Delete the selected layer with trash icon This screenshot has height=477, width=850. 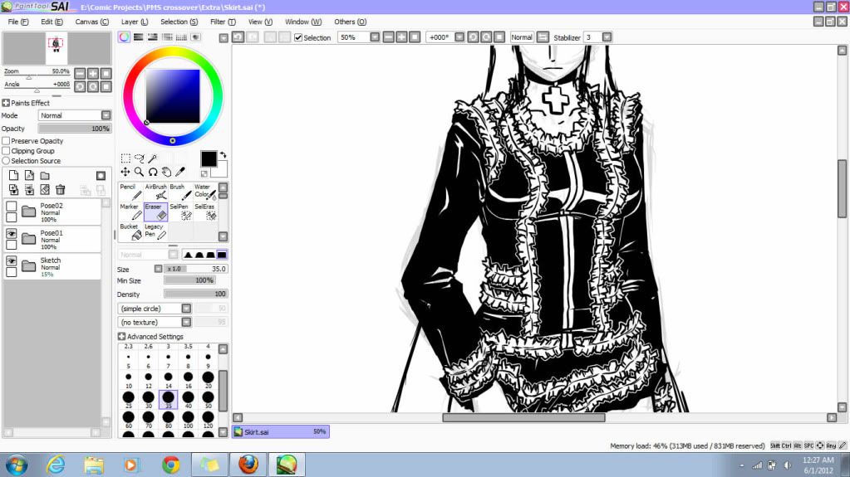coord(60,189)
